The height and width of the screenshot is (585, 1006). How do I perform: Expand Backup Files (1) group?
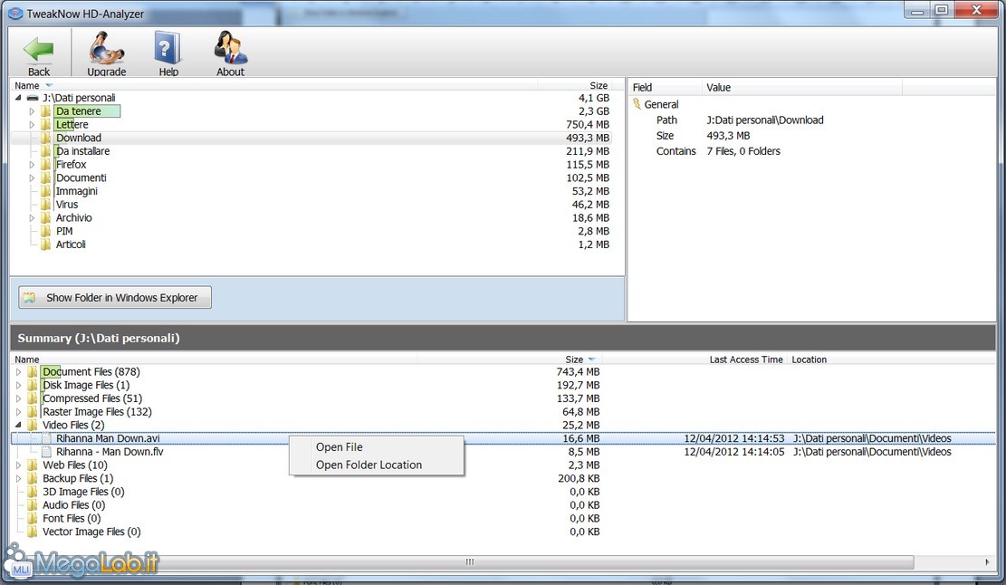18,478
